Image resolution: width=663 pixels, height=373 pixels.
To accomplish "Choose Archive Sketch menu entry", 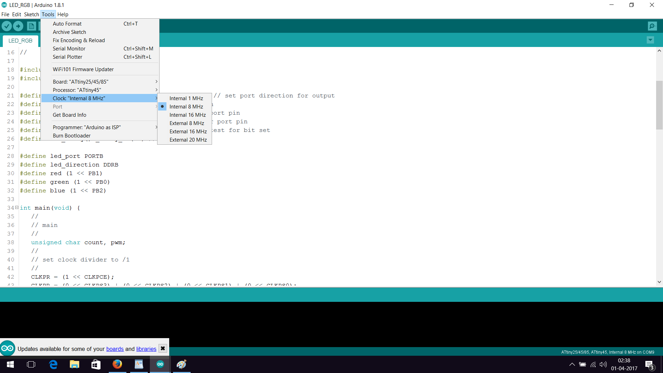I will (x=100, y=32).
